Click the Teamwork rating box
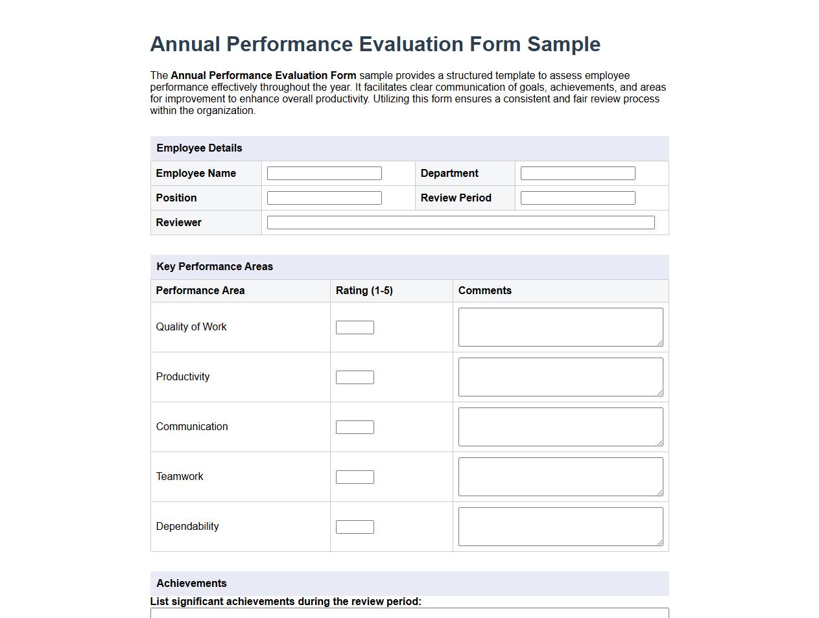This screenshot has width=819, height=618. click(355, 476)
